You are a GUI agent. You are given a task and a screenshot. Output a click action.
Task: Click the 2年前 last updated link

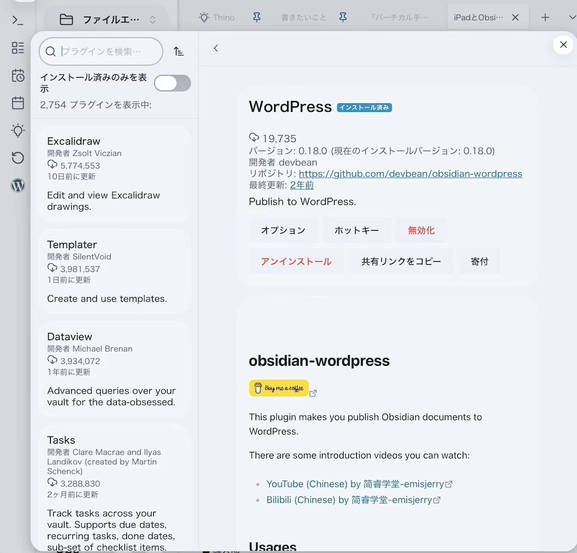coord(302,185)
